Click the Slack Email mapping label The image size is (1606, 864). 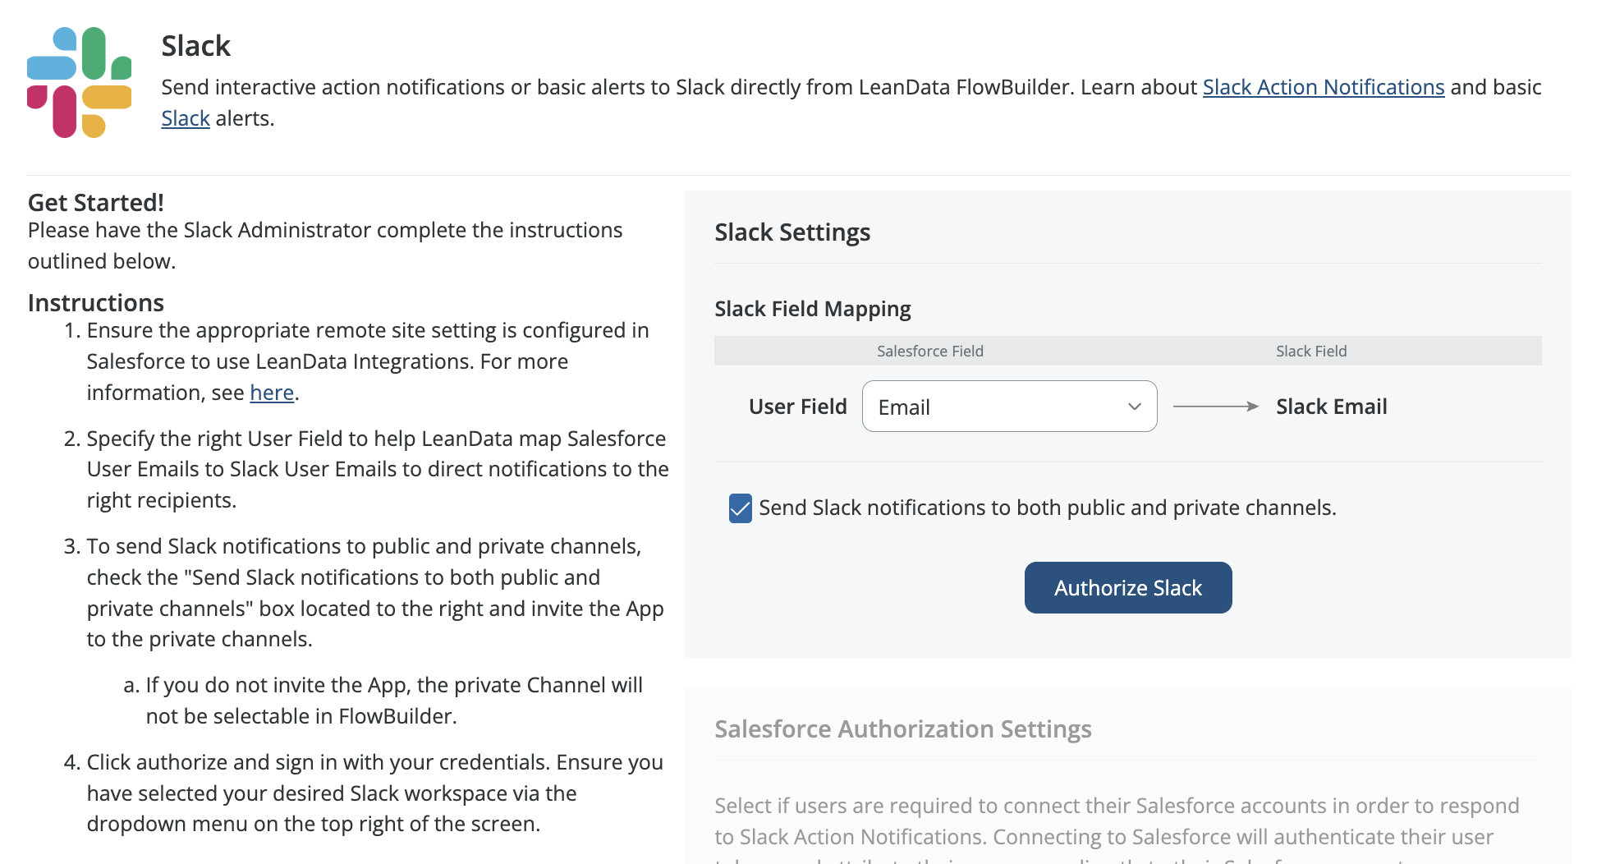pos(1332,407)
